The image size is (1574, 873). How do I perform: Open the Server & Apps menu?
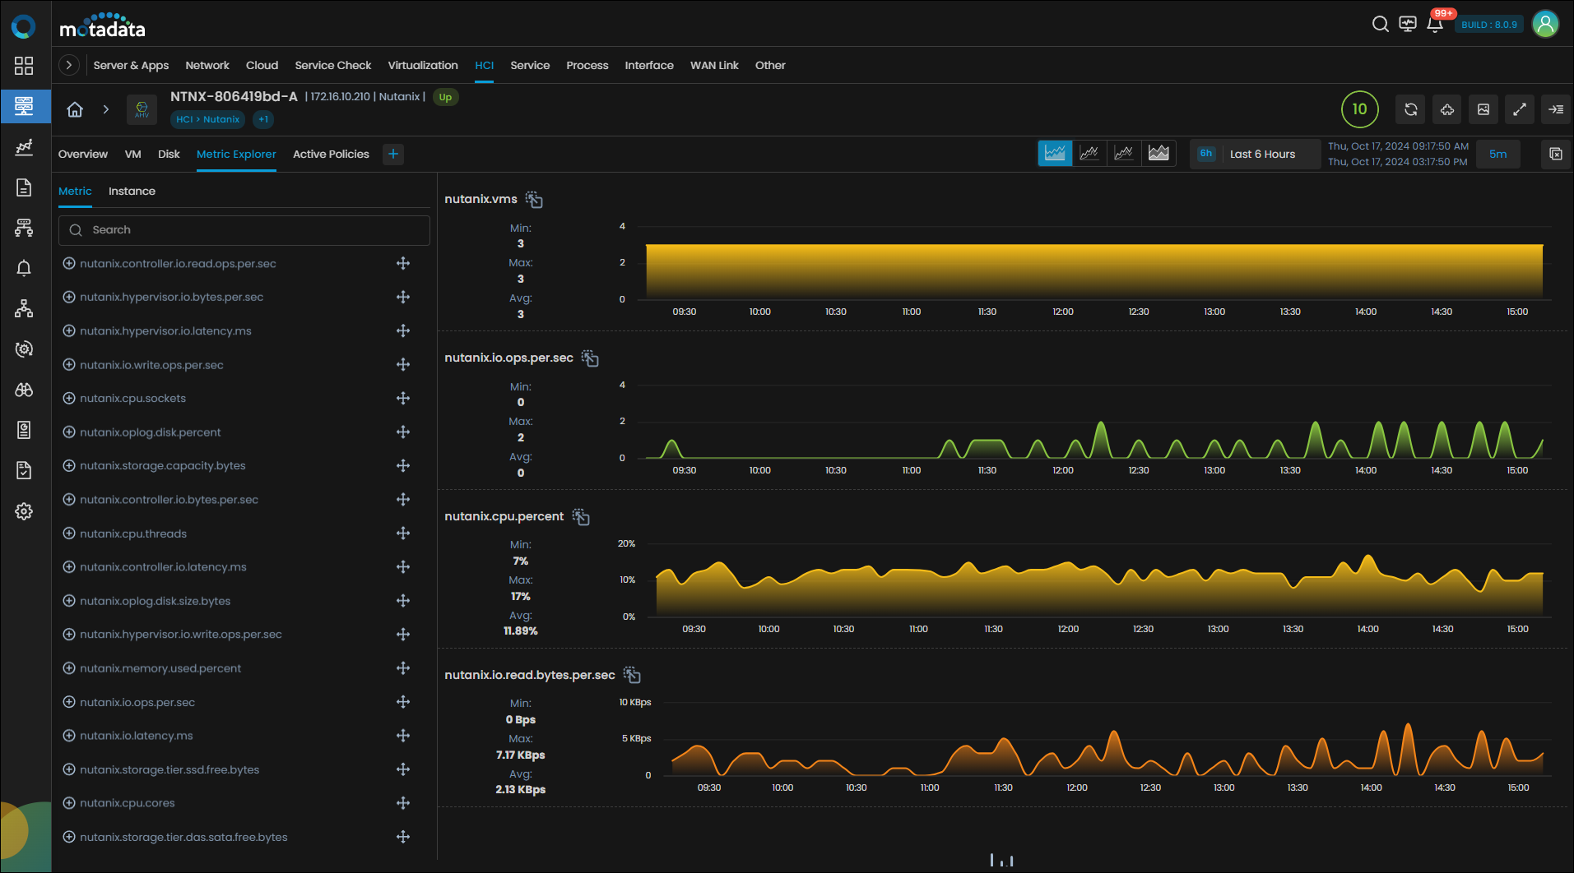click(131, 65)
